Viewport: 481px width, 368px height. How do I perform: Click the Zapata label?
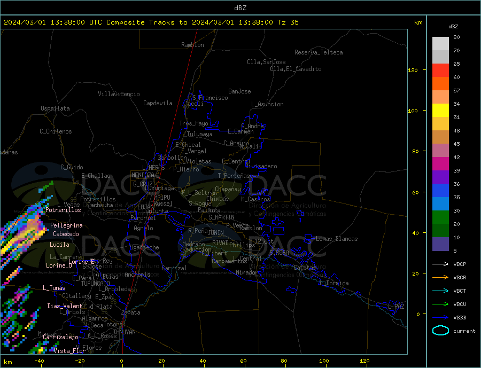(131, 313)
